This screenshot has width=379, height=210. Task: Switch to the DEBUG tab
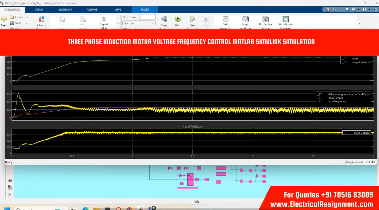tap(39, 10)
